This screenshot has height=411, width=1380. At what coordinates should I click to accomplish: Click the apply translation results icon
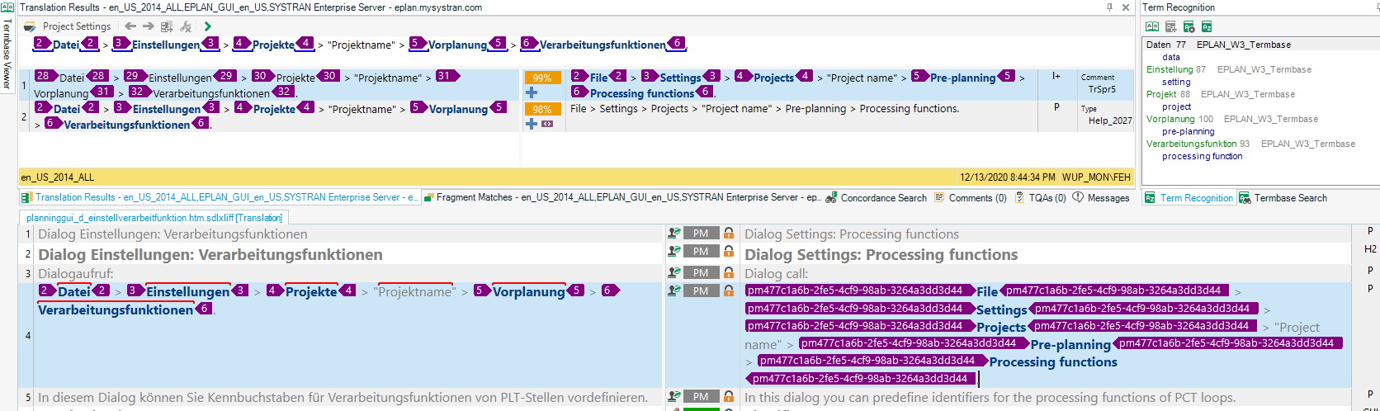click(167, 26)
